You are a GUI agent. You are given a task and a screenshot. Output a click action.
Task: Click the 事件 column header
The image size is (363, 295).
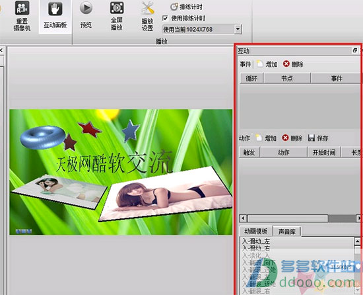336,79
